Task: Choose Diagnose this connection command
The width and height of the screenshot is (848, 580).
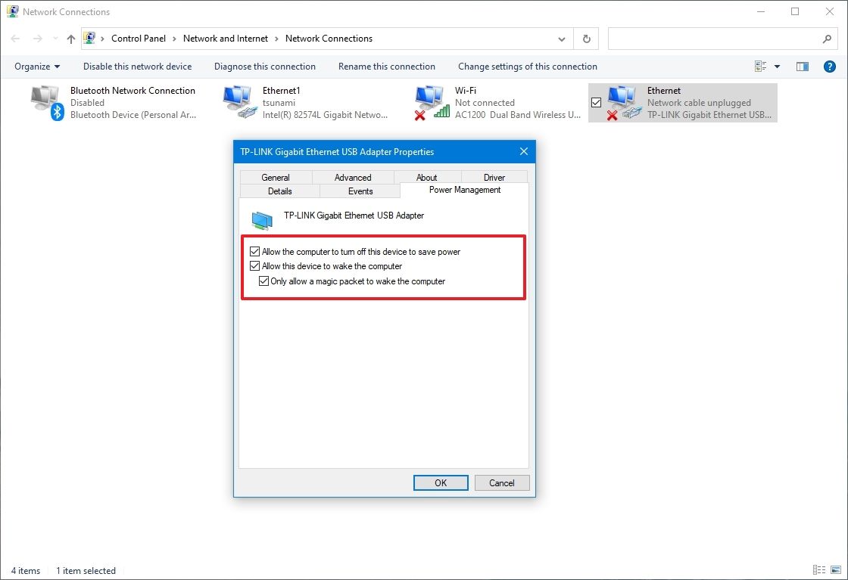Action: click(264, 67)
